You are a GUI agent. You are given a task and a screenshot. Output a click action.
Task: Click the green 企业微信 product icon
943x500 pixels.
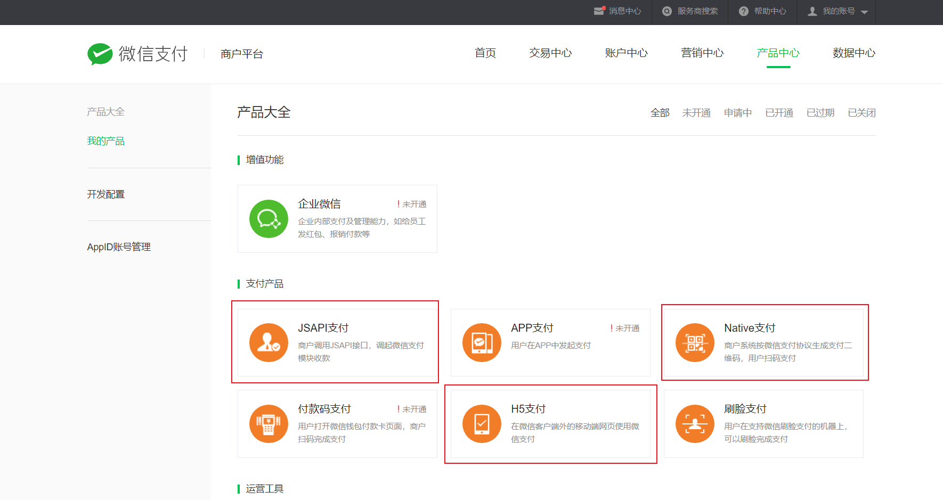(x=269, y=219)
